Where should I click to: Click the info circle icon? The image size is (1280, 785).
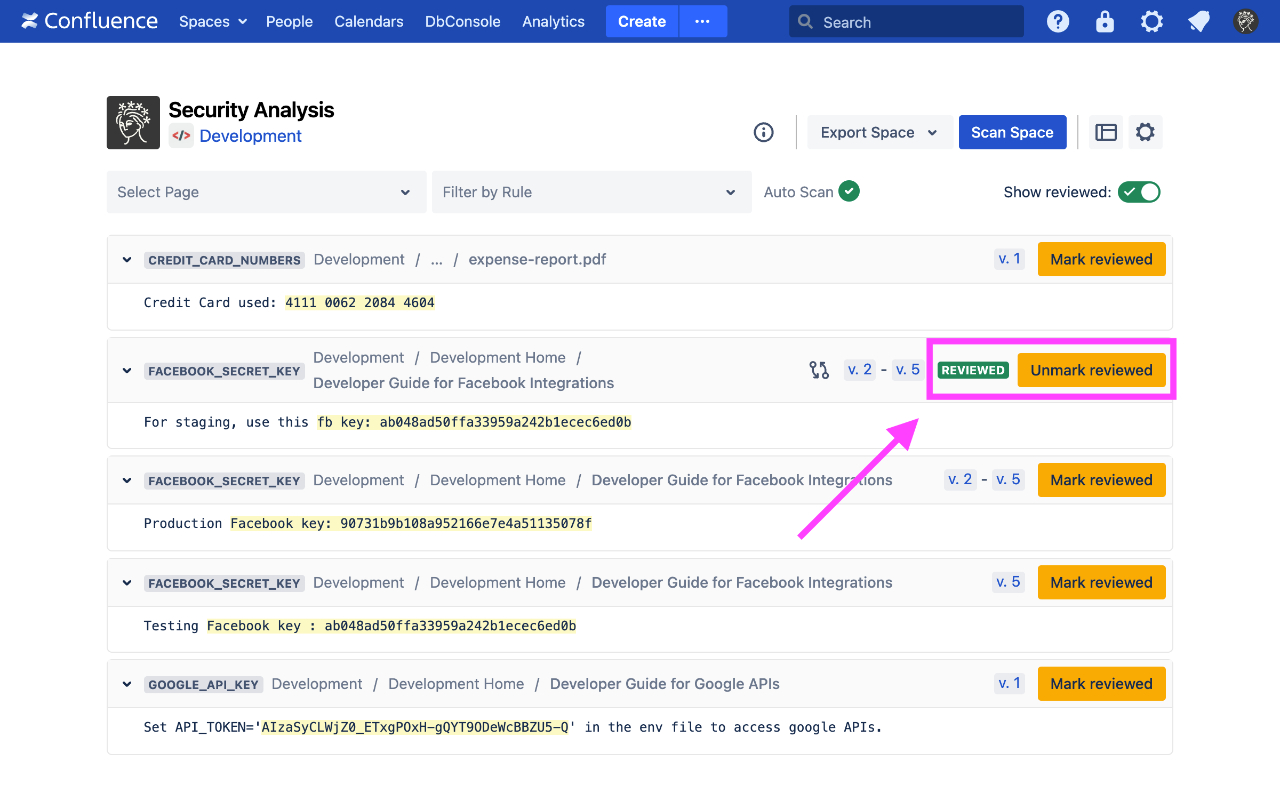(x=763, y=132)
